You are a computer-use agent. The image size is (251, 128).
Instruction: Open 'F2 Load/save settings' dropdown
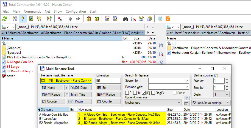[211, 103]
